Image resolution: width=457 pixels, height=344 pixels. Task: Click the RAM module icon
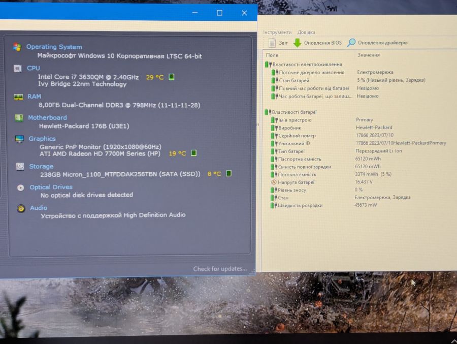(x=18, y=97)
